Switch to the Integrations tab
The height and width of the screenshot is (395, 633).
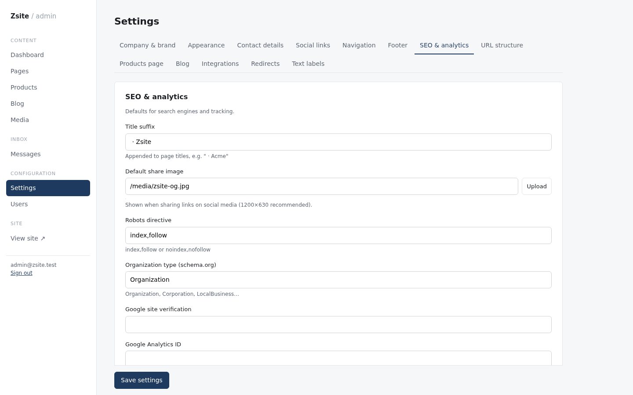(x=220, y=64)
